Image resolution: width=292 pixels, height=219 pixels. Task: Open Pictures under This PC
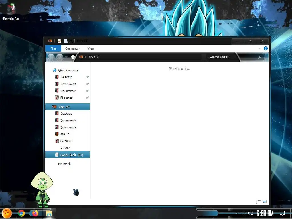pos(66,141)
